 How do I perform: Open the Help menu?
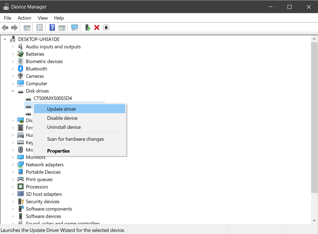[x=59, y=18]
